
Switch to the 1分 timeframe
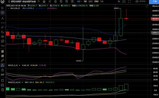tap(102, 1)
